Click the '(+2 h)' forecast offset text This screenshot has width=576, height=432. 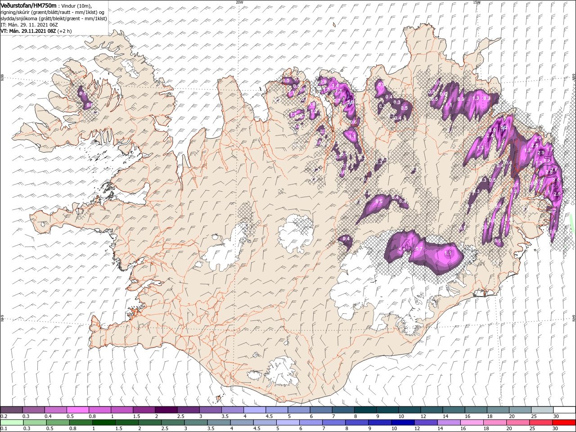pyautogui.click(x=64, y=31)
